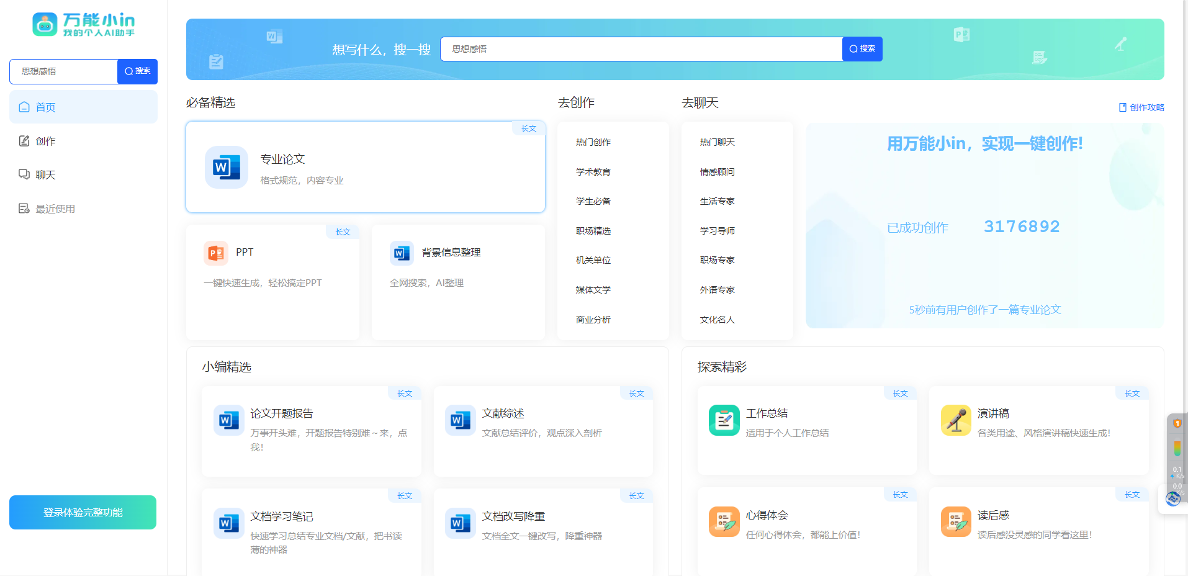The image size is (1188, 576).
Task: Click the sidebar search input field
Action: (63, 71)
